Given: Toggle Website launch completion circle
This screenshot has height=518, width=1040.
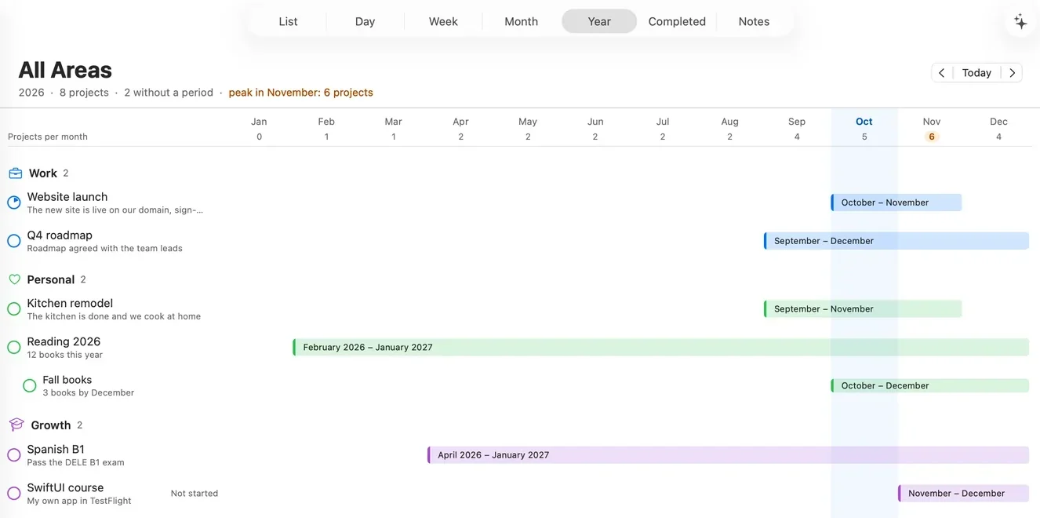Looking at the screenshot, I should tap(14, 202).
